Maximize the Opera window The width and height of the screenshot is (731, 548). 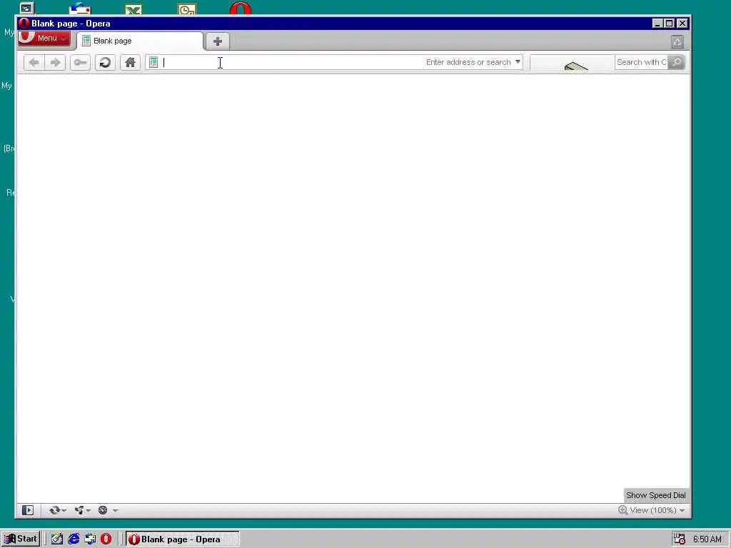tap(670, 24)
